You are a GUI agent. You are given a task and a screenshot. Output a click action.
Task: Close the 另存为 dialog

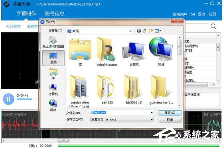pyautogui.click(x=177, y=21)
